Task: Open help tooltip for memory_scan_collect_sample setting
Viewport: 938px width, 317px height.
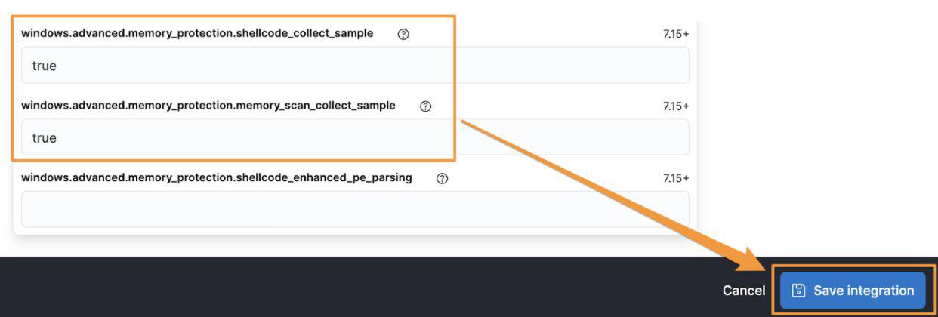Action: click(425, 106)
